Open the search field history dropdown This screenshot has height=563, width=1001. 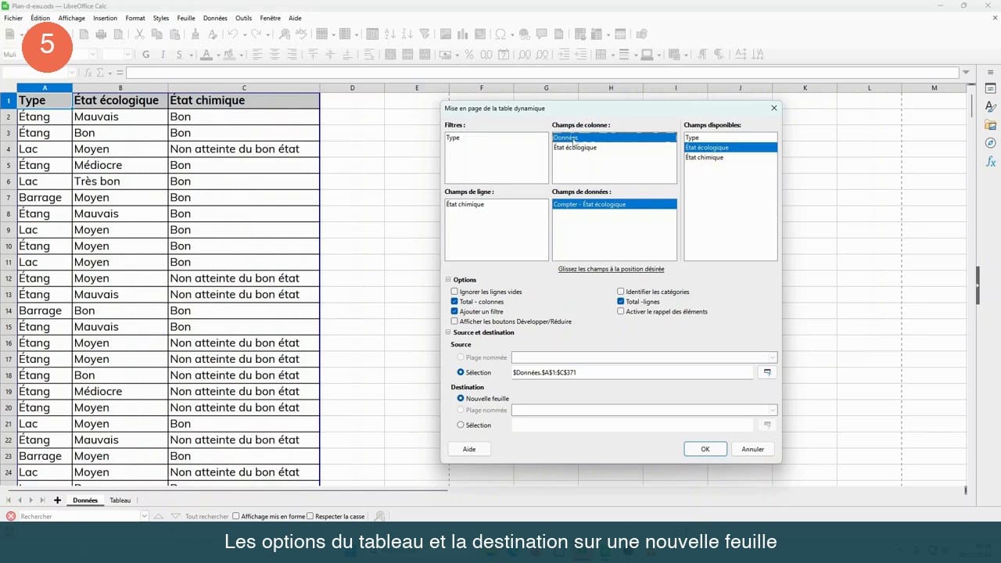coord(145,516)
